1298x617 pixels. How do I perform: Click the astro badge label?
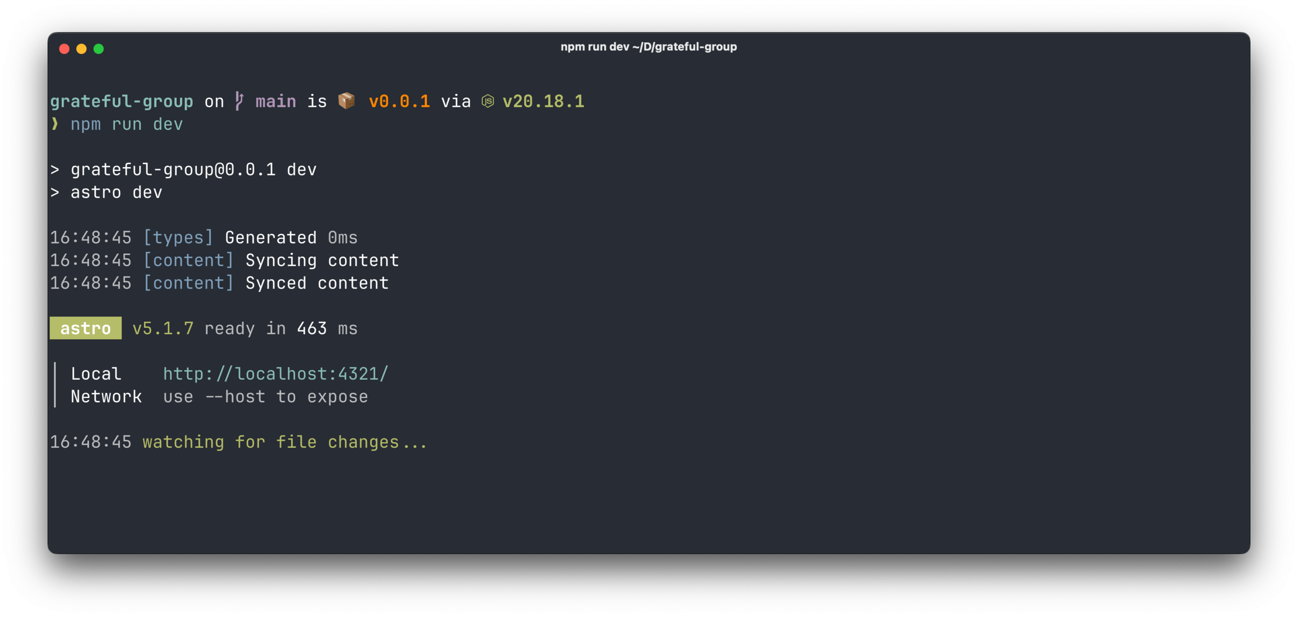pyautogui.click(x=86, y=328)
